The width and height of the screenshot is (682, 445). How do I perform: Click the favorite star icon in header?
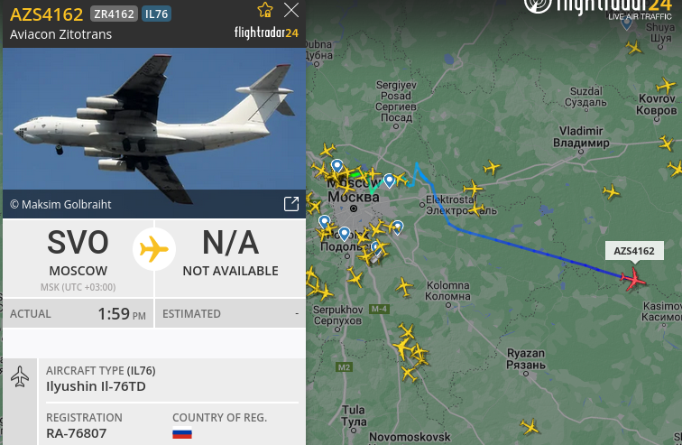(265, 10)
